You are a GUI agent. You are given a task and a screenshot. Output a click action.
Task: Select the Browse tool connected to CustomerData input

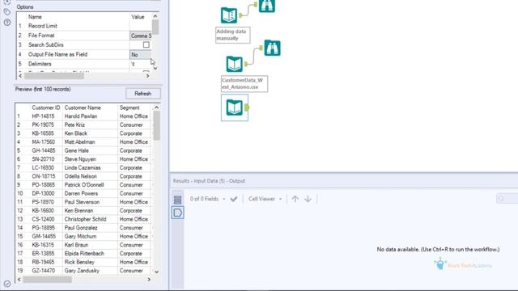click(x=272, y=48)
